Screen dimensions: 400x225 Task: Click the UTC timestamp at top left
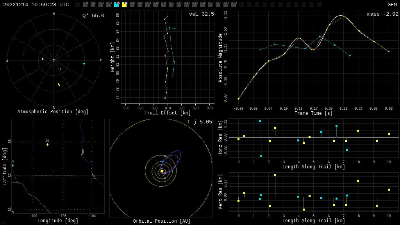point(36,5)
